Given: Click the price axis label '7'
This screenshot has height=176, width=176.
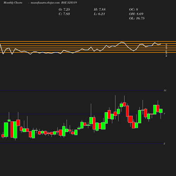Looking at the screenshot, I should coord(164,114).
